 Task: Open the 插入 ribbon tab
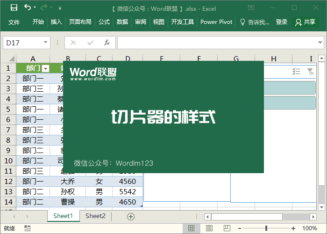[x=56, y=22]
